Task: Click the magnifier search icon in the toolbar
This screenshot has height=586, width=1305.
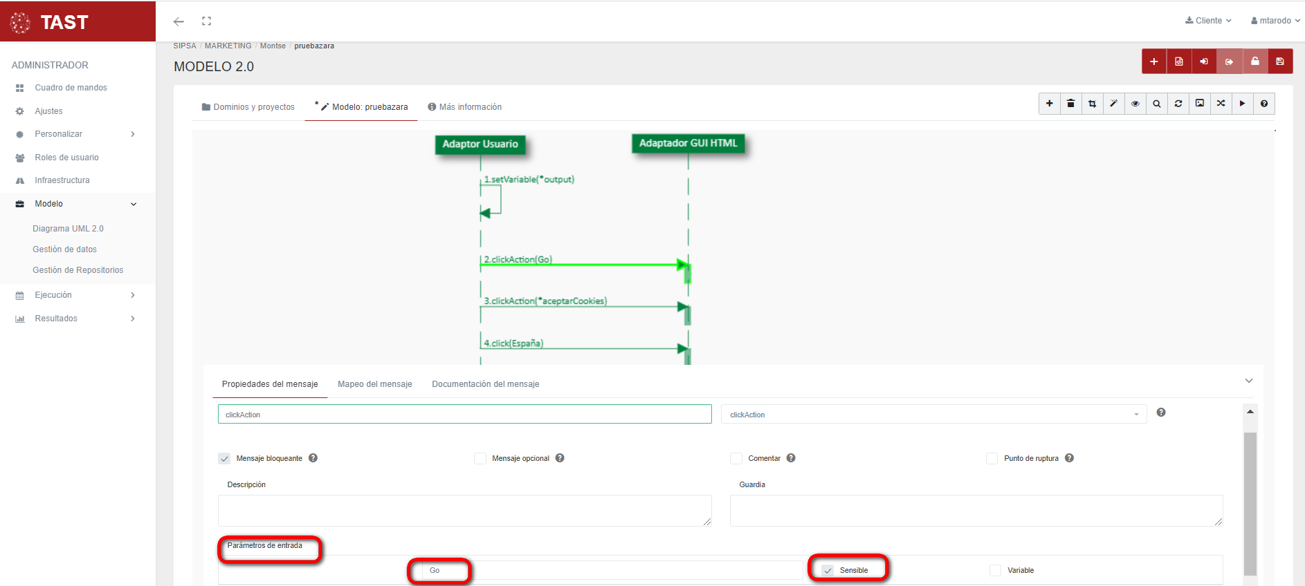Action: pyautogui.click(x=1156, y=104)
